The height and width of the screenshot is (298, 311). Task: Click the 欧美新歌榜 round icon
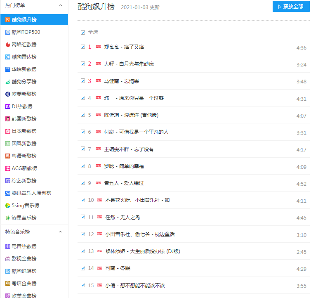coord(7,94)
